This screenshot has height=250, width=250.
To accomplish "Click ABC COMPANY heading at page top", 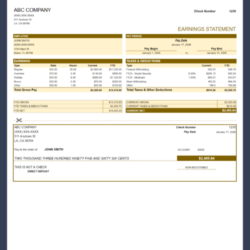I will 32,10.
